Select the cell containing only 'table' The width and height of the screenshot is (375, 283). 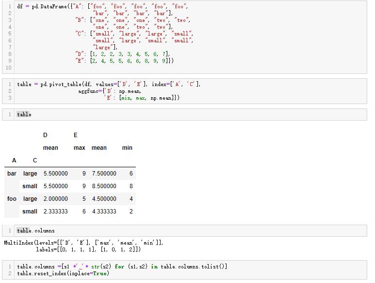184,115
